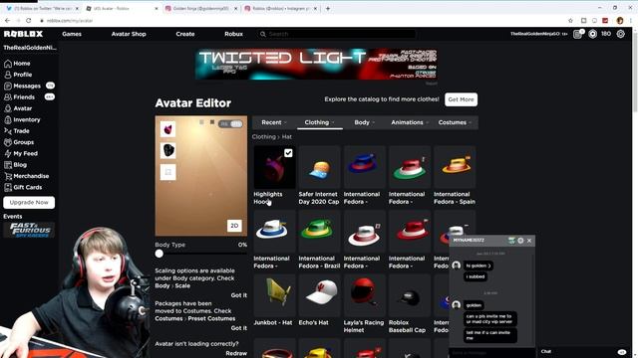Uncheck the Highlights Hood item
638x358 pixels.
(x=288, y=153)
